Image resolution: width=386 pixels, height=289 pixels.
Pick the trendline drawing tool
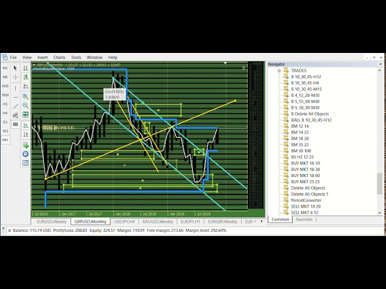[16, 106]
